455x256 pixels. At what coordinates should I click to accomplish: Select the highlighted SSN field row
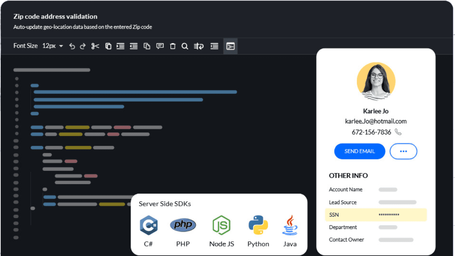[x=376, y=215]
